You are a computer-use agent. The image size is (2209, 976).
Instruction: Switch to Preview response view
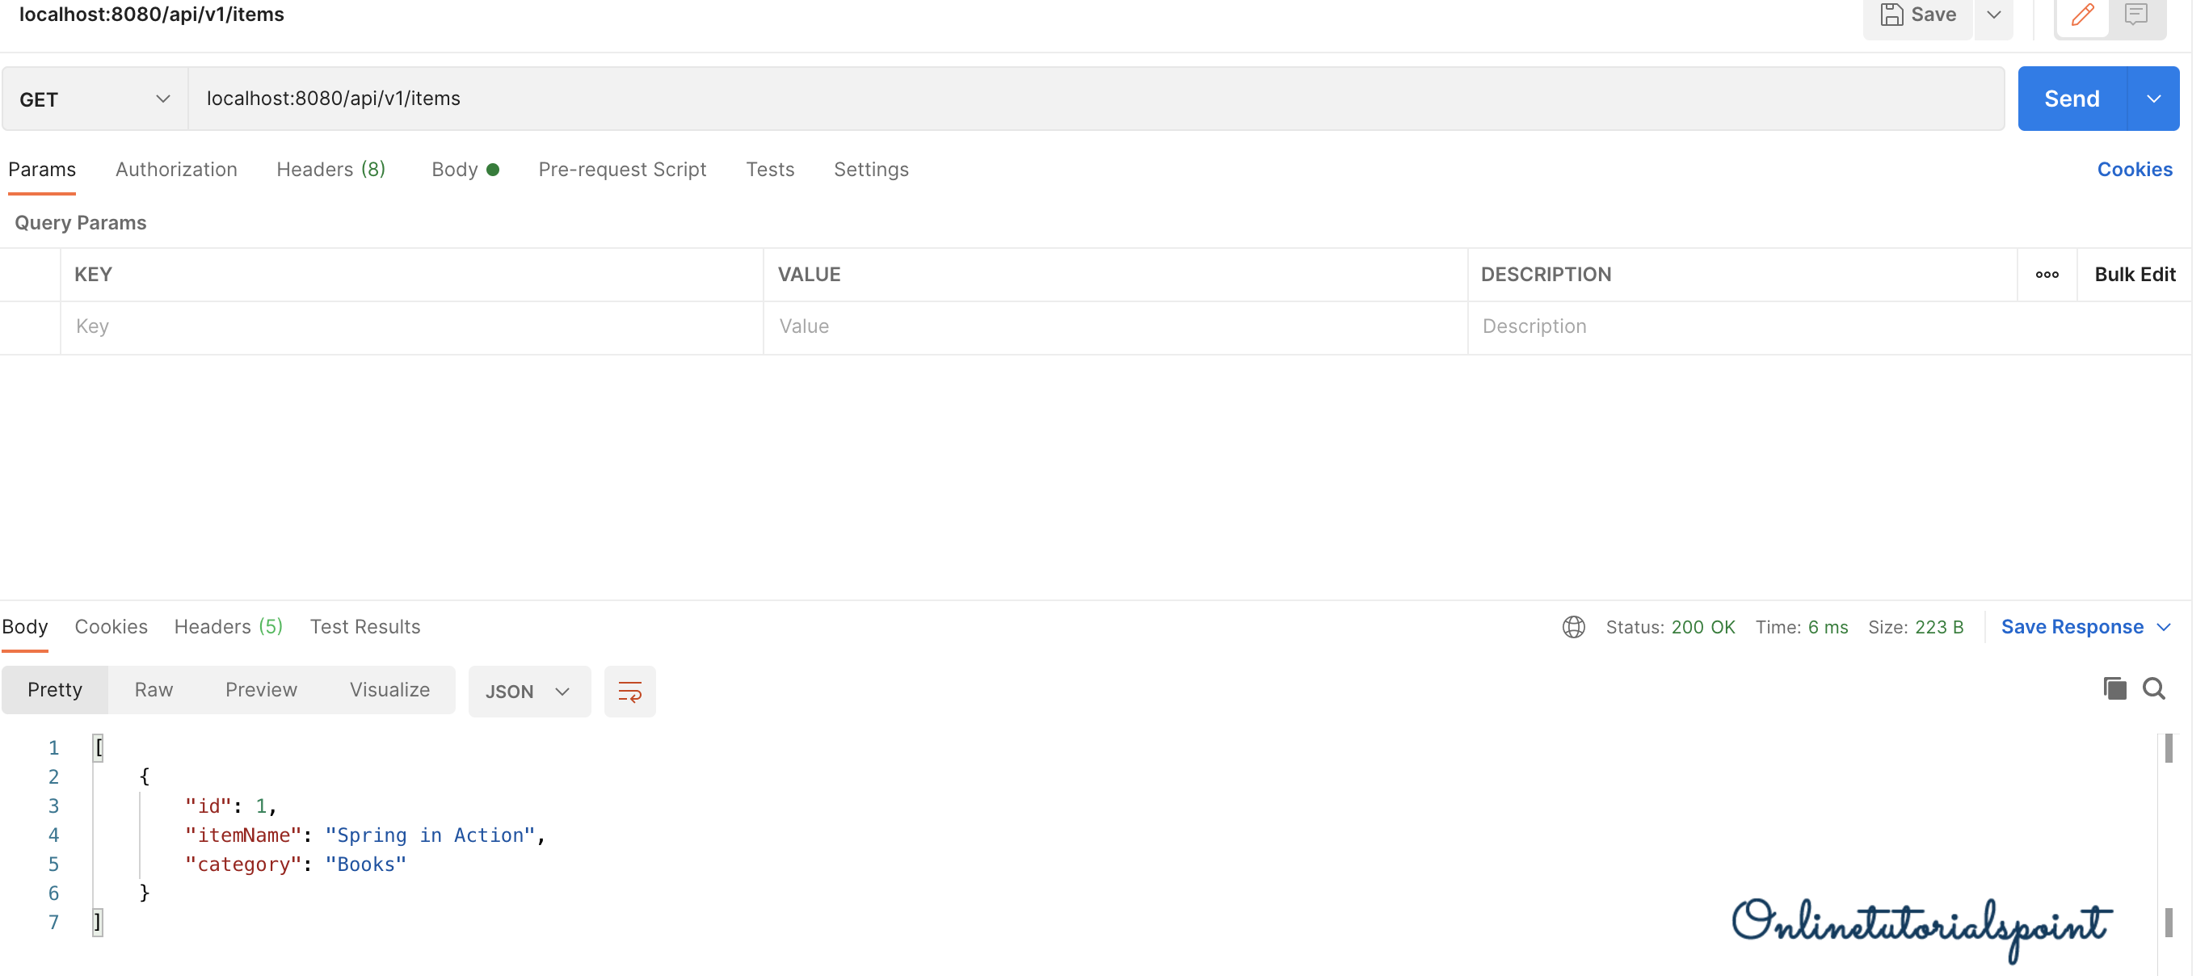coord(261,691)
